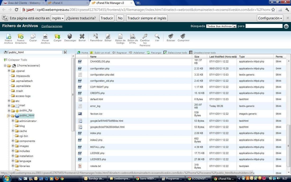The width and height of the screenshot is (291, 182).
Task: Compress files with Comprimir icon
Action: [x=183, y=38]
